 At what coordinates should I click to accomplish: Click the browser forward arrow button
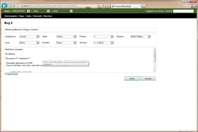10,6
